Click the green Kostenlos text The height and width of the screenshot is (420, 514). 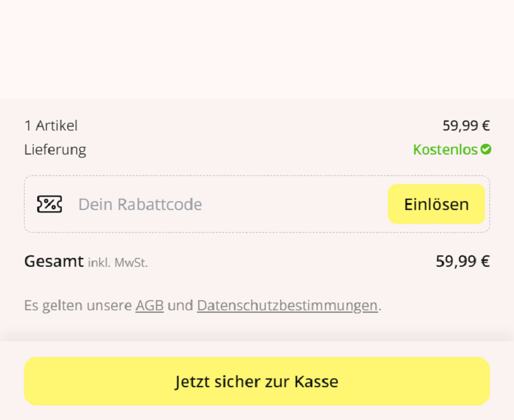[445, 150]
